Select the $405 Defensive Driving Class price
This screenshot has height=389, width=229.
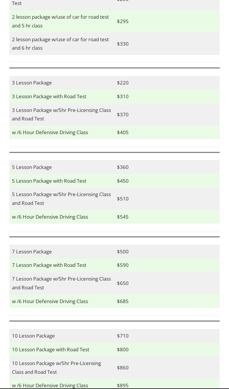click(x=123, y=132)
